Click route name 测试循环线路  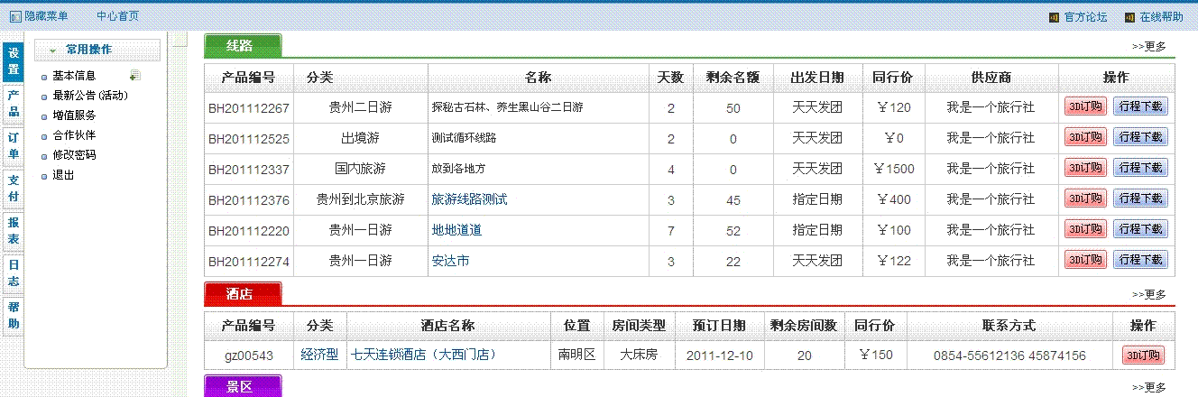[464, 138]
